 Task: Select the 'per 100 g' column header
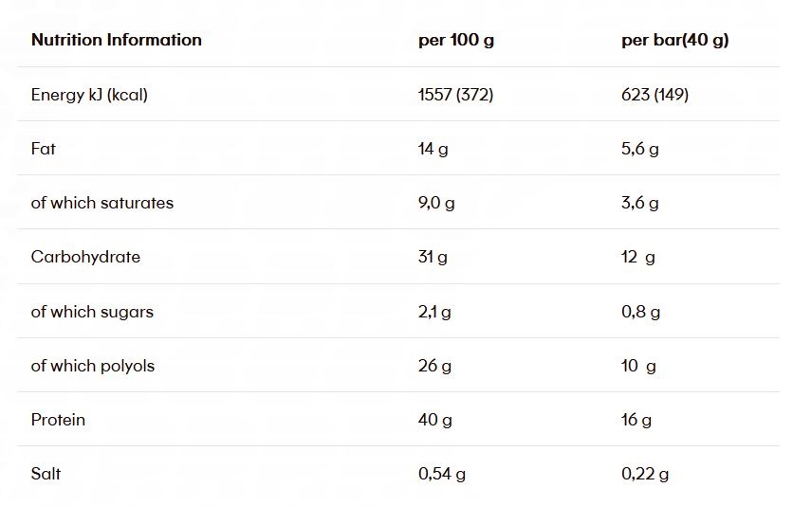[x=456, y=40]
